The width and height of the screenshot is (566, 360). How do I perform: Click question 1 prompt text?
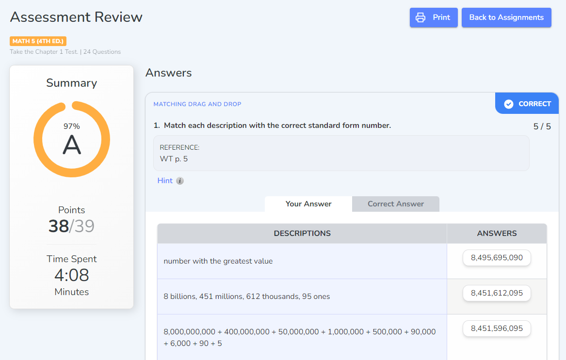coord(277,125)
